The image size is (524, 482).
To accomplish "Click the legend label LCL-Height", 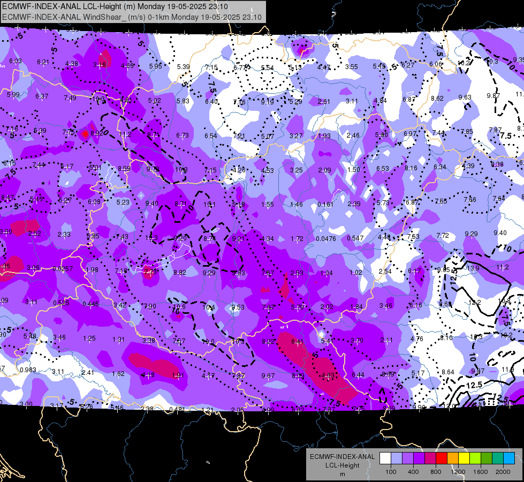I will [343, 465].
